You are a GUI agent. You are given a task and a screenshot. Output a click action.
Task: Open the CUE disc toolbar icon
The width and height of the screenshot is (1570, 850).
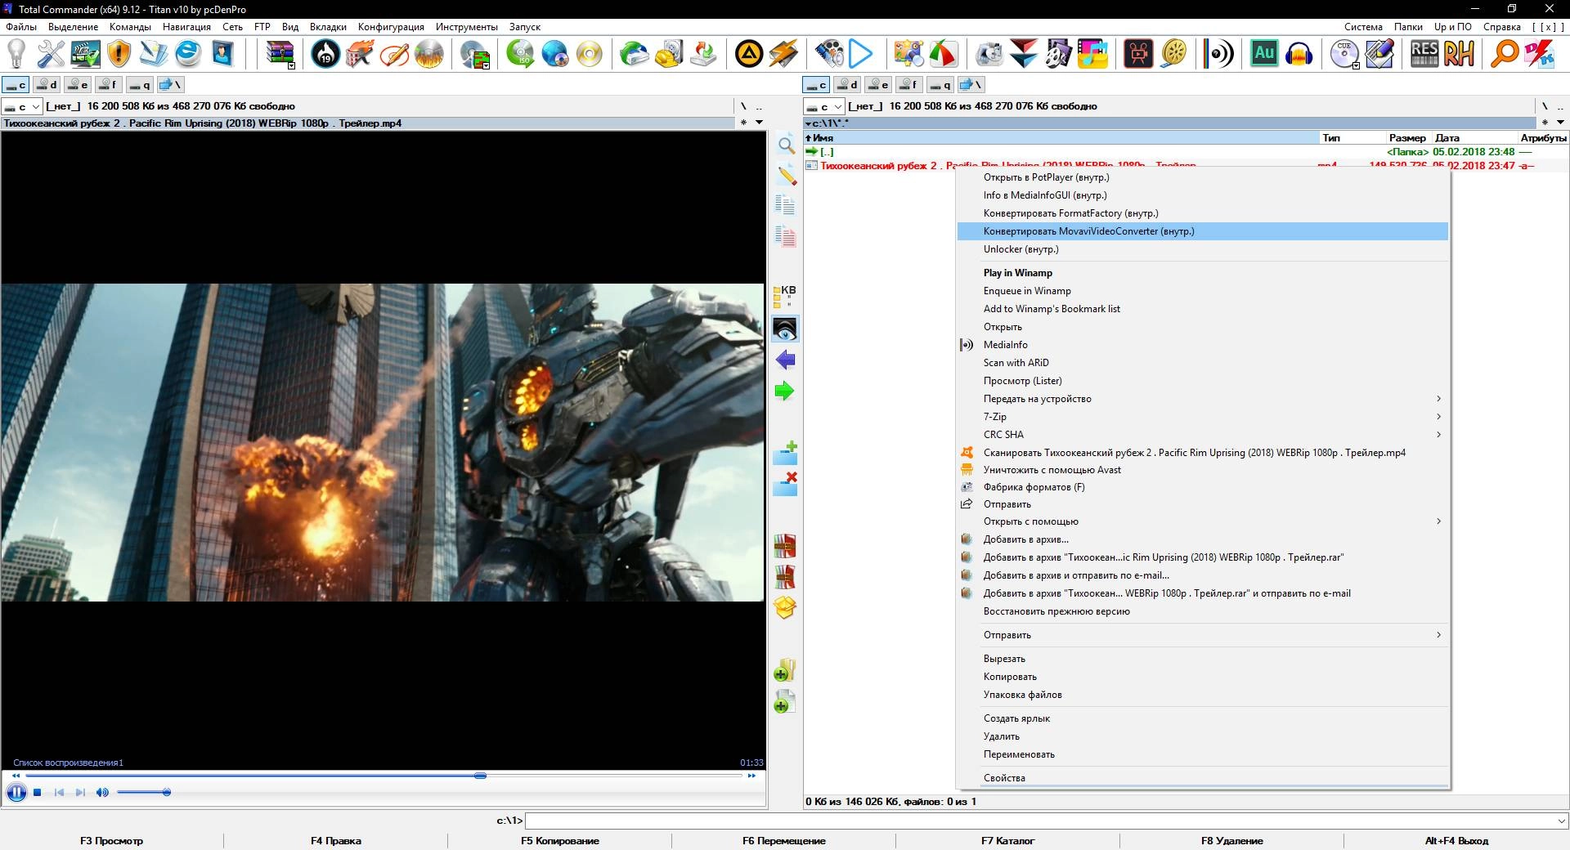[x=1344, y=54]
